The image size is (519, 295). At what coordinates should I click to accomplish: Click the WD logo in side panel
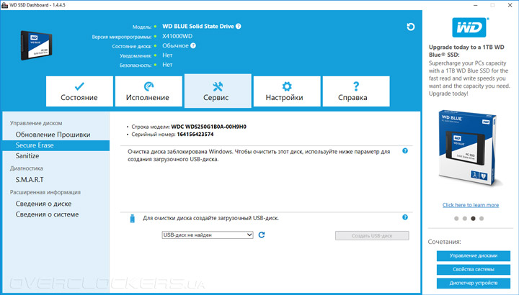coord(469,27)
